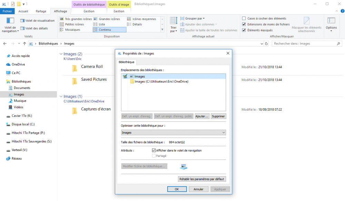Choose Mosaïques layout
The width and height of the screenshot is (345, 201).
point(70,29)
